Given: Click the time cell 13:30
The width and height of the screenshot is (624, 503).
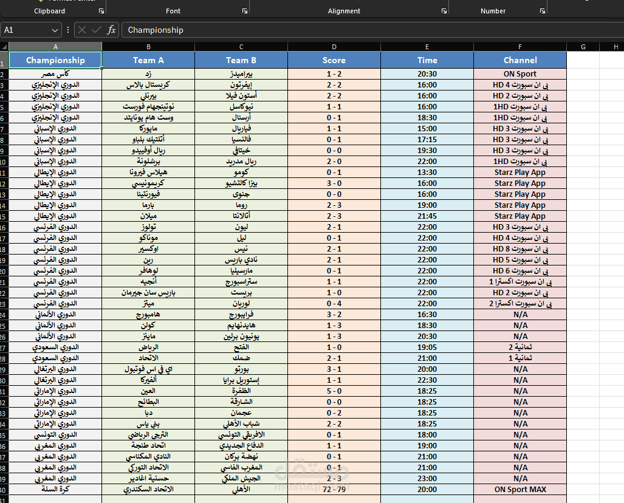Looking at the screenshot, I should 427,173.
